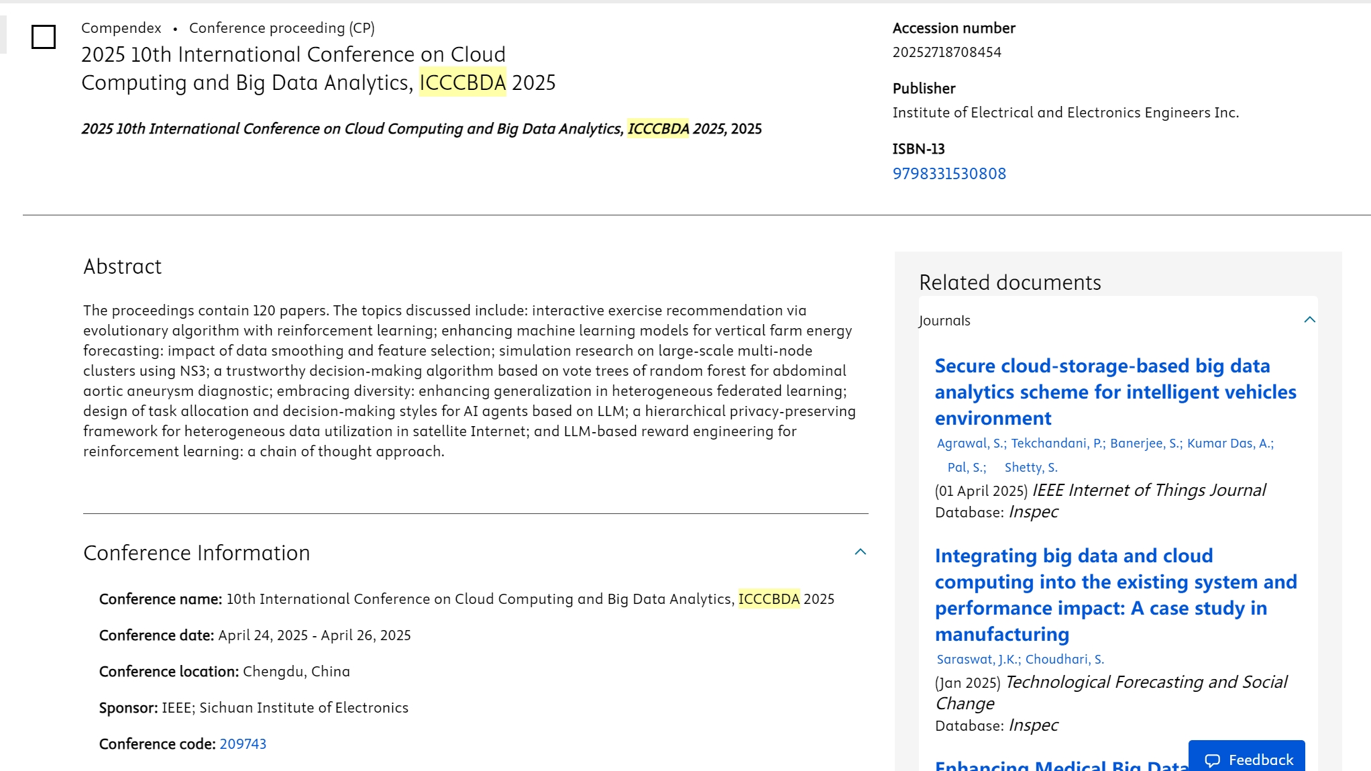
Task: Click sponsor IEEE; Sichuan Institute of Electronics
Action: coord(285,708)
